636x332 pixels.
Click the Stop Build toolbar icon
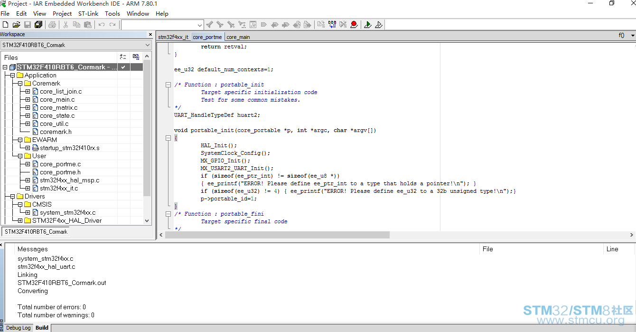point(343,25)
